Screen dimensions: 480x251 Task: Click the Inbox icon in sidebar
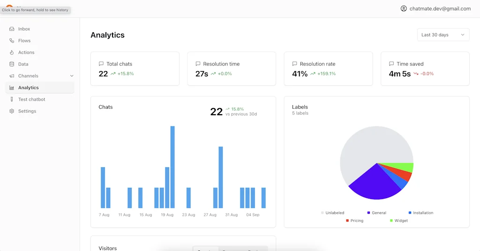click(12, 29)
